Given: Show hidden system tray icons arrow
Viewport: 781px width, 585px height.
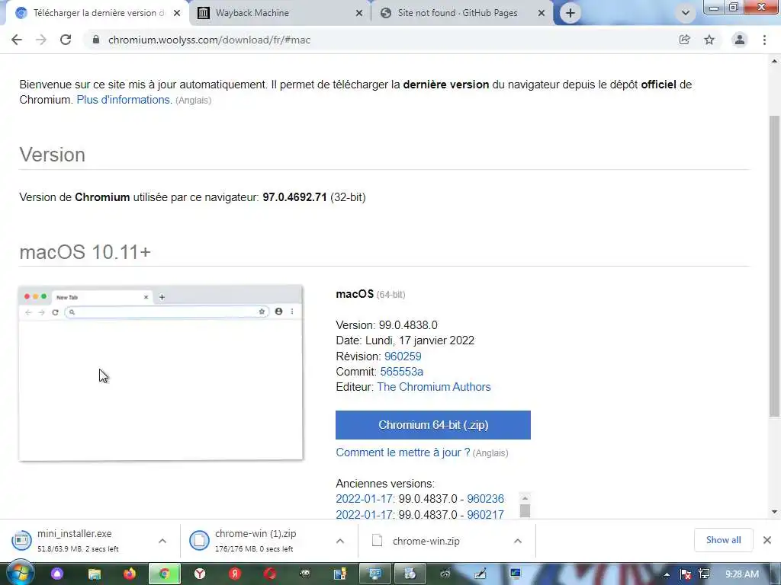Looking at the screenshot, I should coord(667,574).
